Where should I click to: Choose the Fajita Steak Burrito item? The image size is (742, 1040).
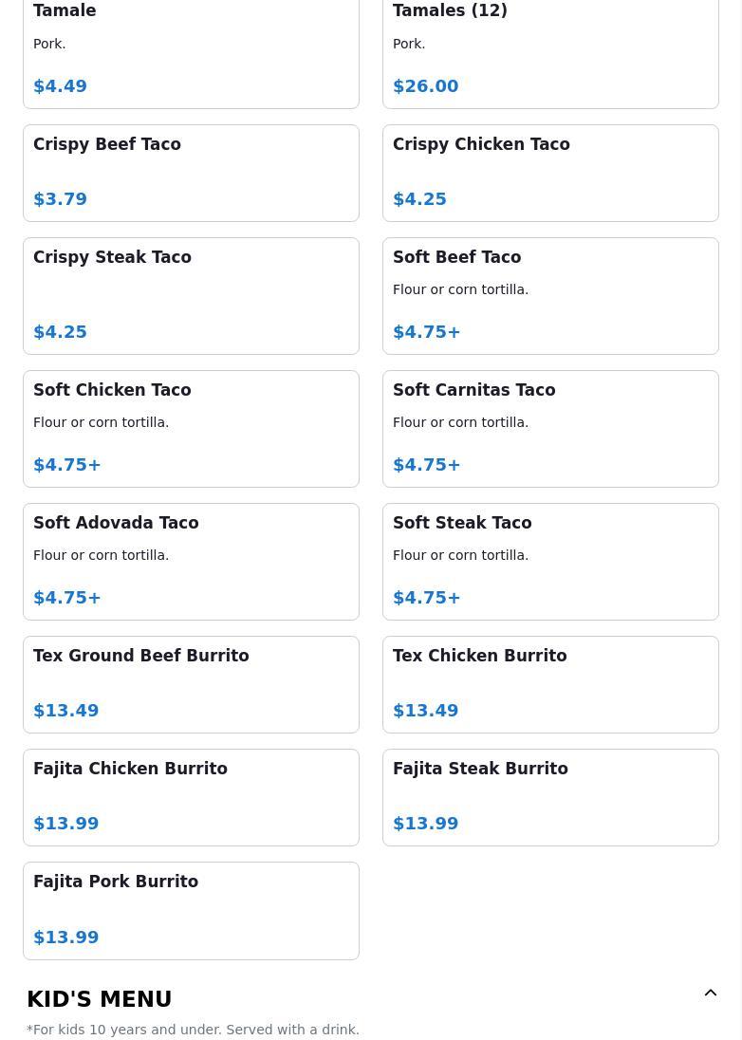click(550, 797)
